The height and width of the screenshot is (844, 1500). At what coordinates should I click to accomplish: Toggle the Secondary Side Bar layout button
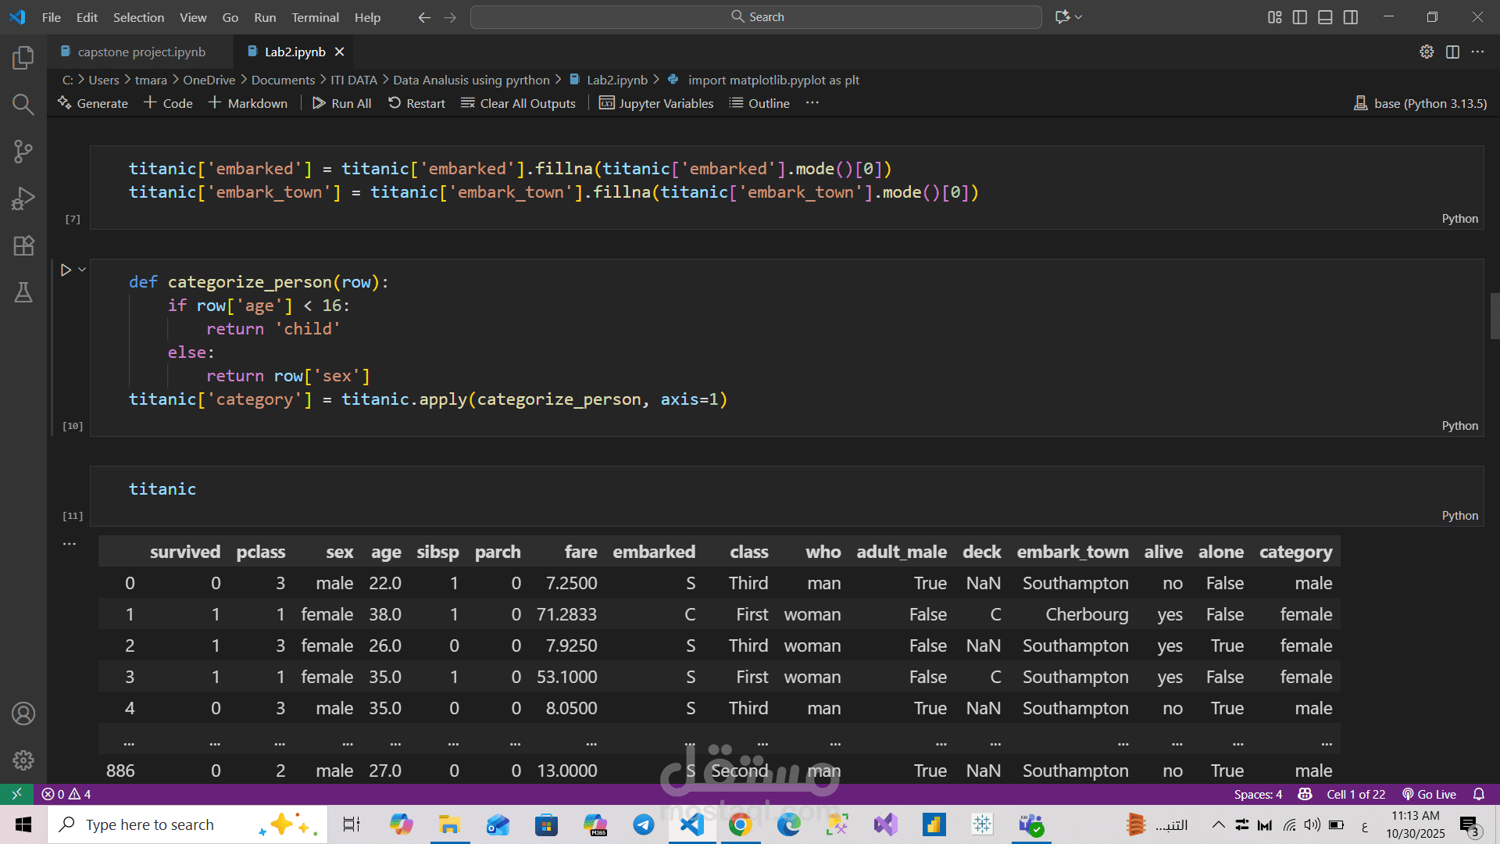coord(1350,17)
